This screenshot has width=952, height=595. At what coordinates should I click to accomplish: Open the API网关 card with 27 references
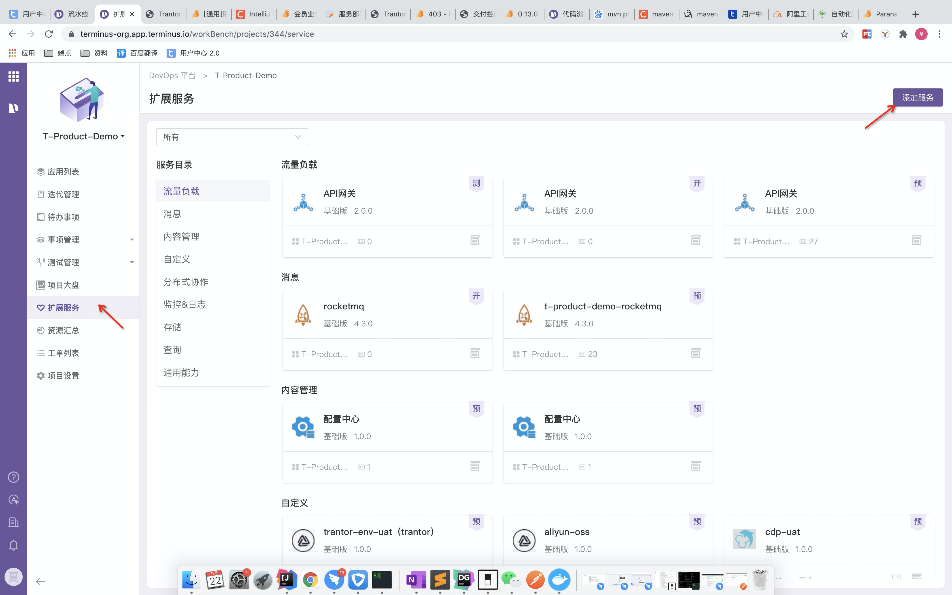click(829, 217)
